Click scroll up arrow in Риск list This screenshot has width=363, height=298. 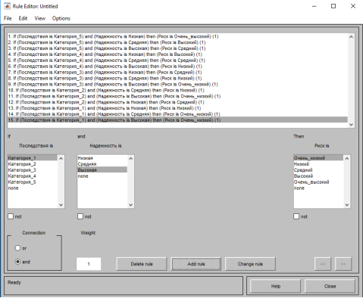click(347, 158)
